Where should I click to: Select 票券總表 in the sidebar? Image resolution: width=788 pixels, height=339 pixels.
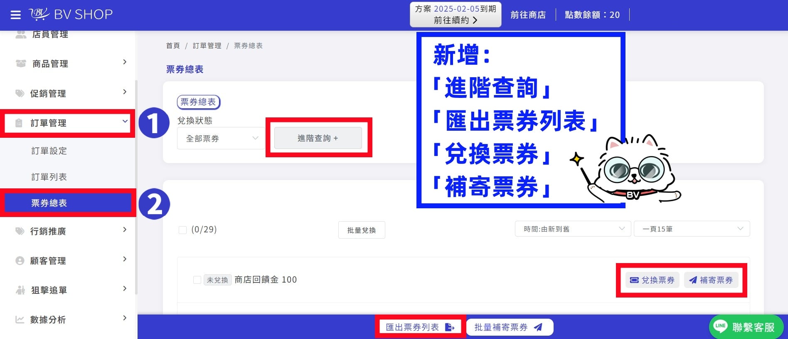pyautogui.click(x=68, y=203)
